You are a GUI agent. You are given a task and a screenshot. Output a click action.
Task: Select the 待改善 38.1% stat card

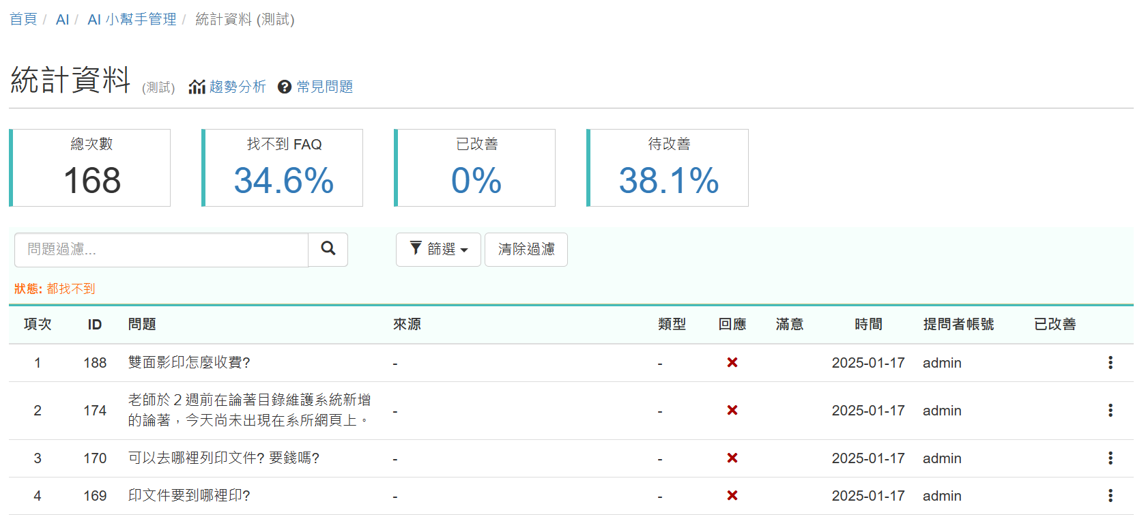(668, 168)
